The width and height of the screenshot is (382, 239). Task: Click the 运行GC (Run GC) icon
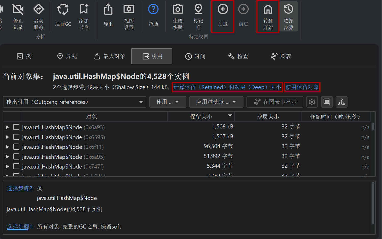click(x=63, y=10)
